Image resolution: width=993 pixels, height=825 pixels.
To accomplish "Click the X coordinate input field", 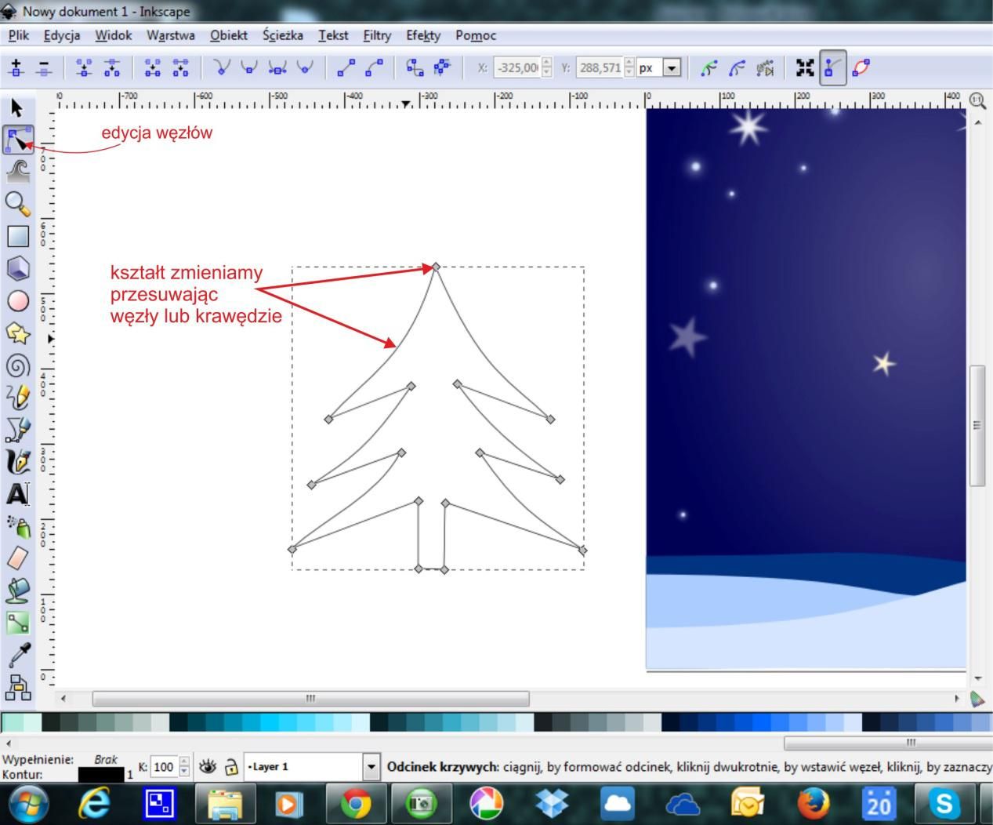I will tap(517, 68).
